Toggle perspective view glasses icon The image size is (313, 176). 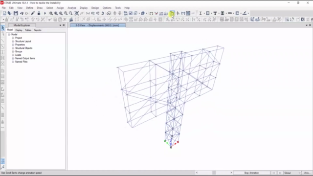tap(109, 13)
